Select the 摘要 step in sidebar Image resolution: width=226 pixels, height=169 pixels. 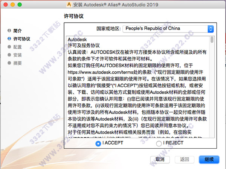click(x=15, y=63)
